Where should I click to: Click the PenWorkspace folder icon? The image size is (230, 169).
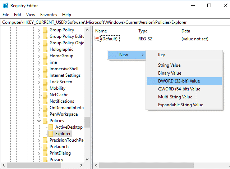tap(45, 114)
